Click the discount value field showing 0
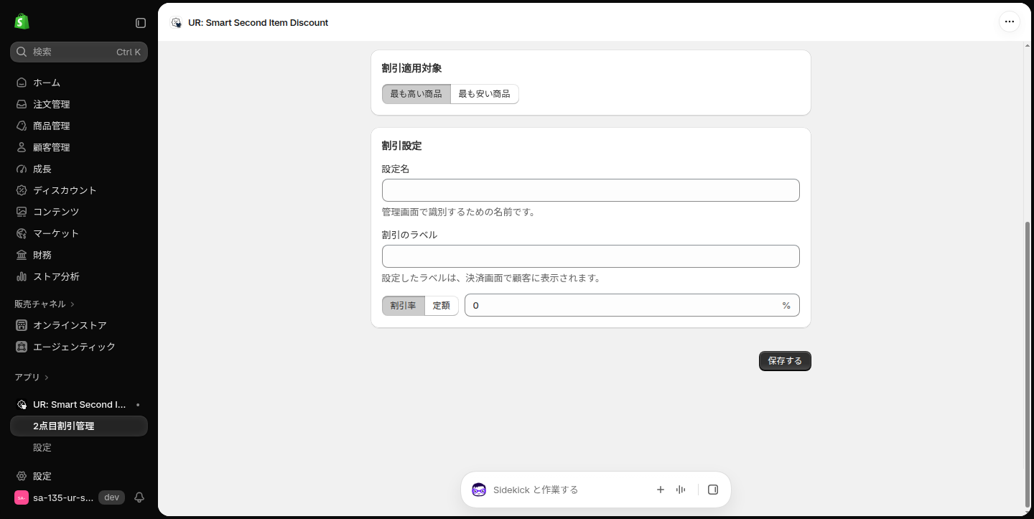This screenshot has height=519, width=1034. (632, 305)
